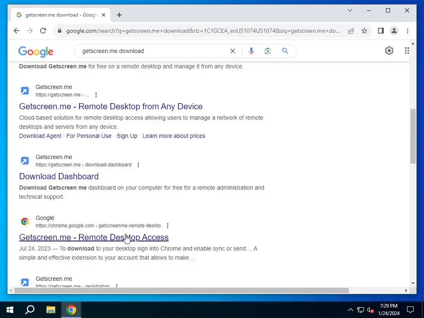The image size is (424, 318).
Task: Open Getscreen.me - Remote Desktop Access result
Action: click(x=94, y=237)
